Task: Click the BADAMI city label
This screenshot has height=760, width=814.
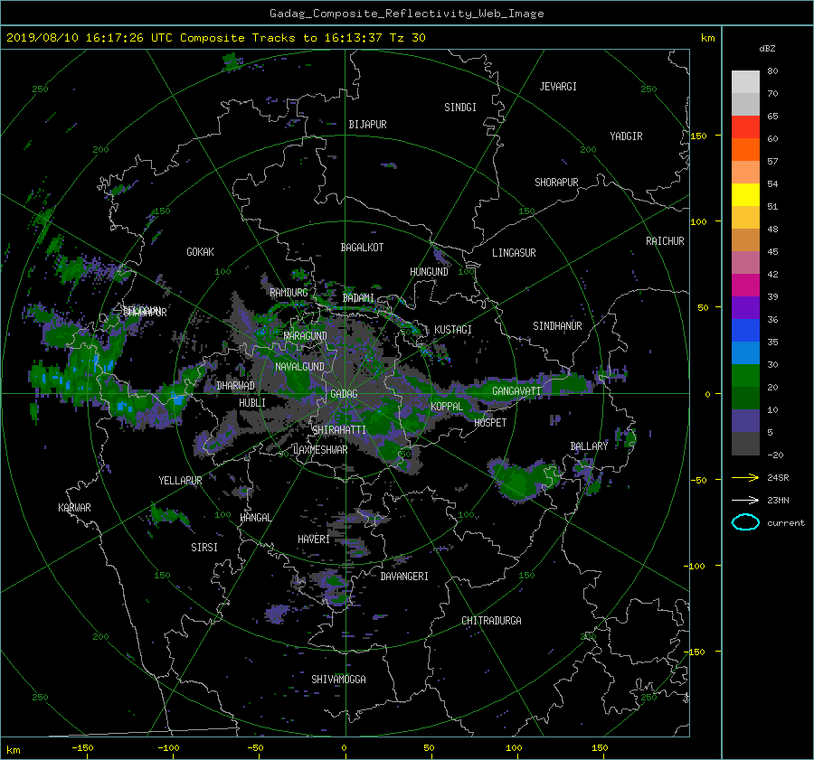Action: [358, 298]
